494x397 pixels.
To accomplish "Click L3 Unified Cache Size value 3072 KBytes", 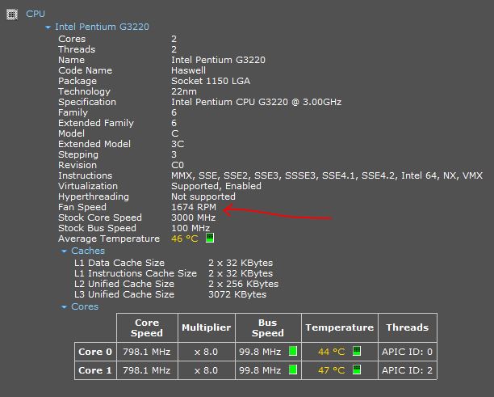I will click(237, 294).
